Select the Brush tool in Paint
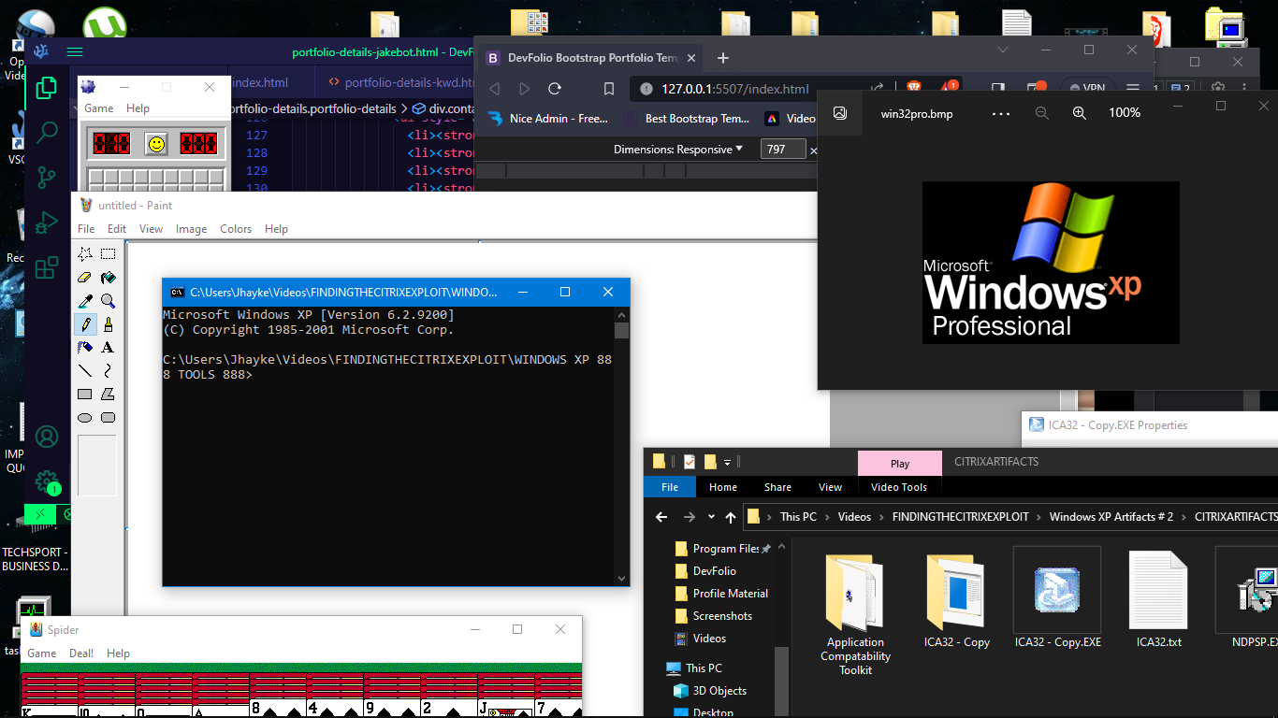1278x718 pixels. tap(109, 324)
